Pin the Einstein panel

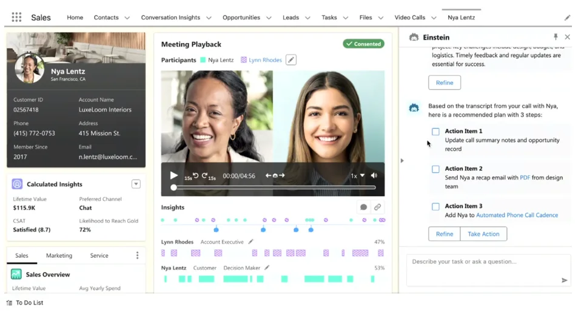click(556, 36)
